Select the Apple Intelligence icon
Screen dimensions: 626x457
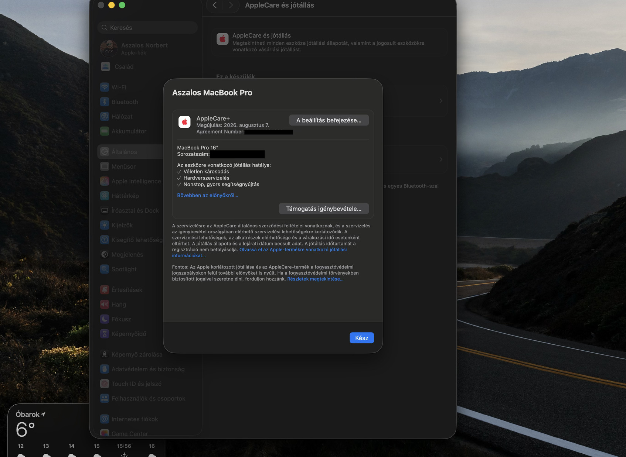[105, 181]
